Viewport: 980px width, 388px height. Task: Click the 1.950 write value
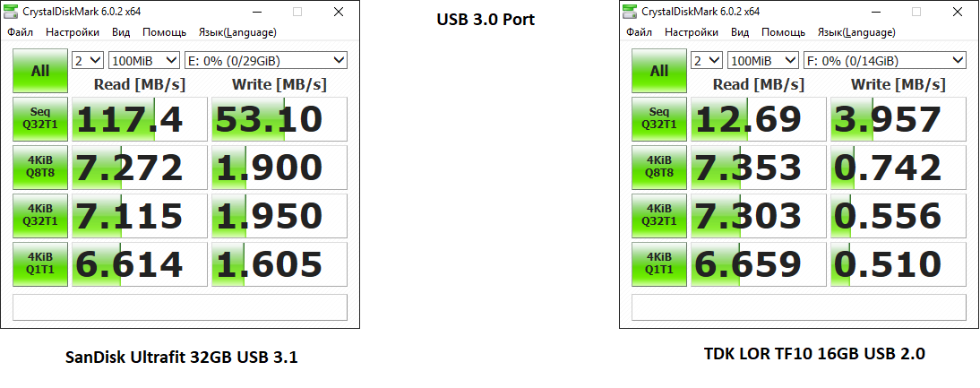(x=279, y=216)
